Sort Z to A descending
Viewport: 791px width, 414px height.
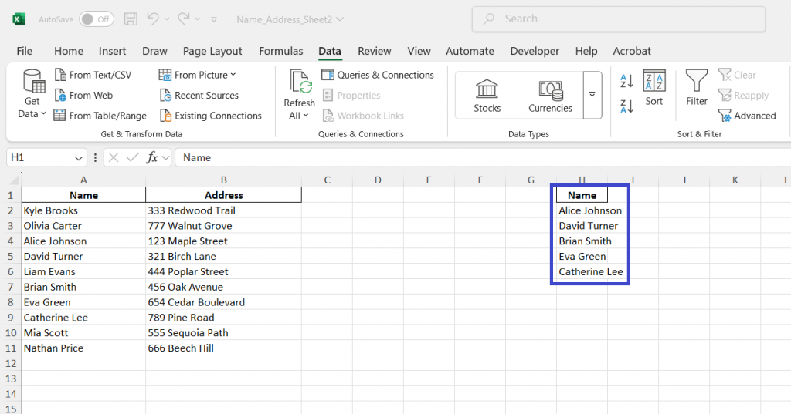click(626, 106)
